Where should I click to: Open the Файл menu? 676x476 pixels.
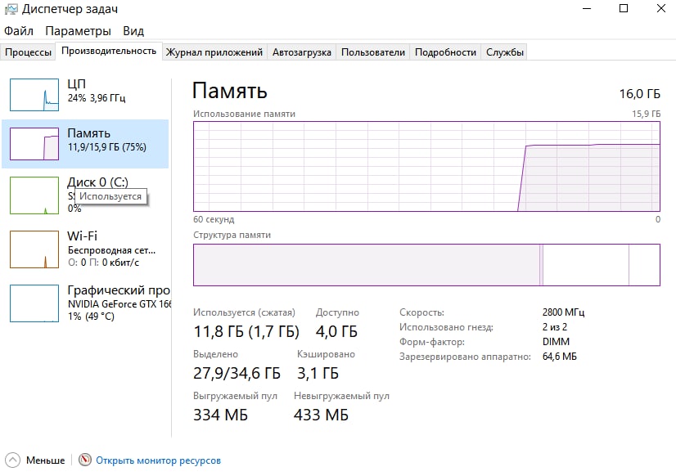click(19, 31)
